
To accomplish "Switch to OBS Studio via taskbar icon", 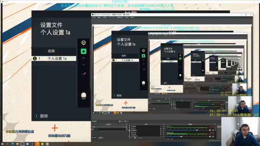I will (22, 144).
